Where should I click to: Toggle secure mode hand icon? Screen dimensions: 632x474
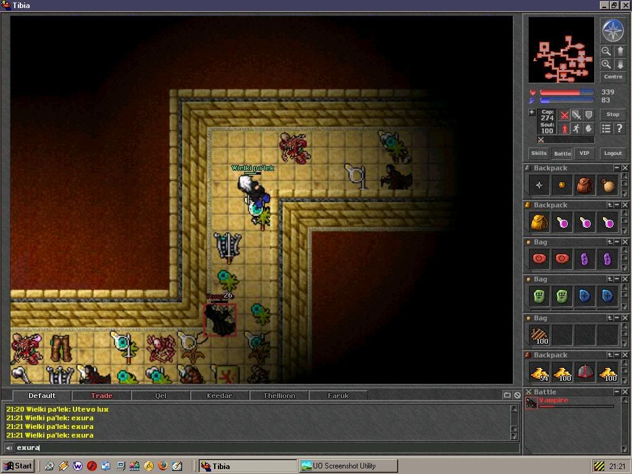point(588,128)
